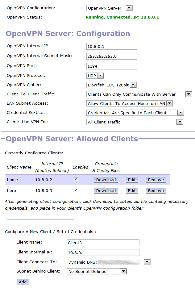195x288 pixels.
Task: Expand the OpenVPN Protocol UDP dropdown
Action: pyautogui.click(x=95, y=76)
